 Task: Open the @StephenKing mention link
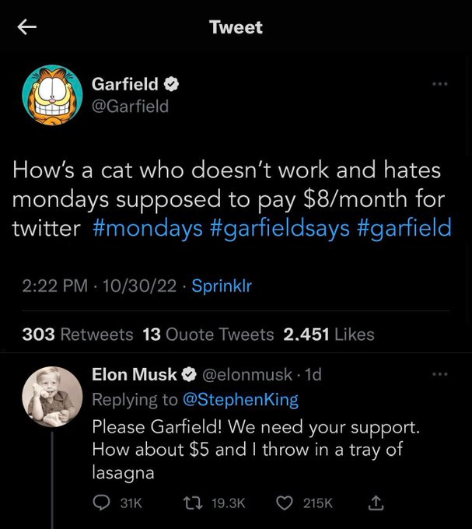pyautogui.click(x=240, y=400)
